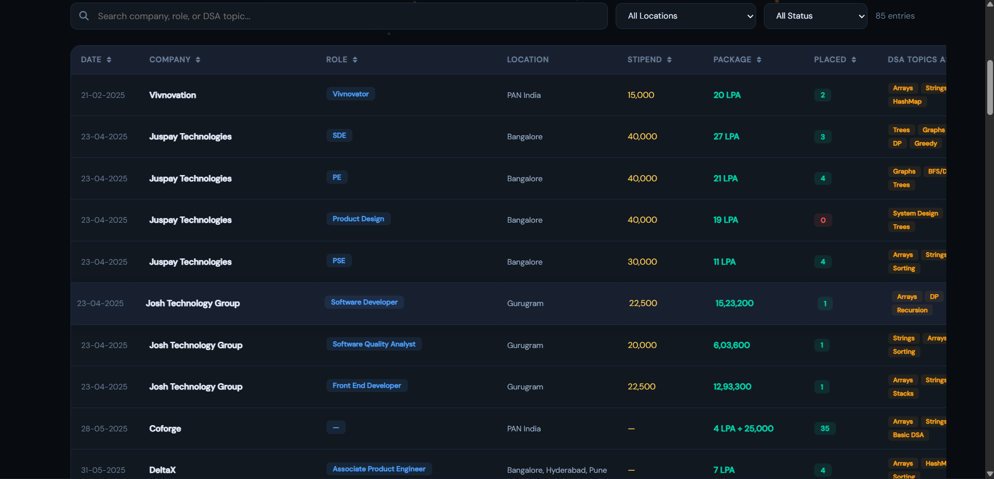Click the 15,23,200 package value

[734, 303]
